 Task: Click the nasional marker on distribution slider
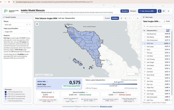click(x=113, y=84)
